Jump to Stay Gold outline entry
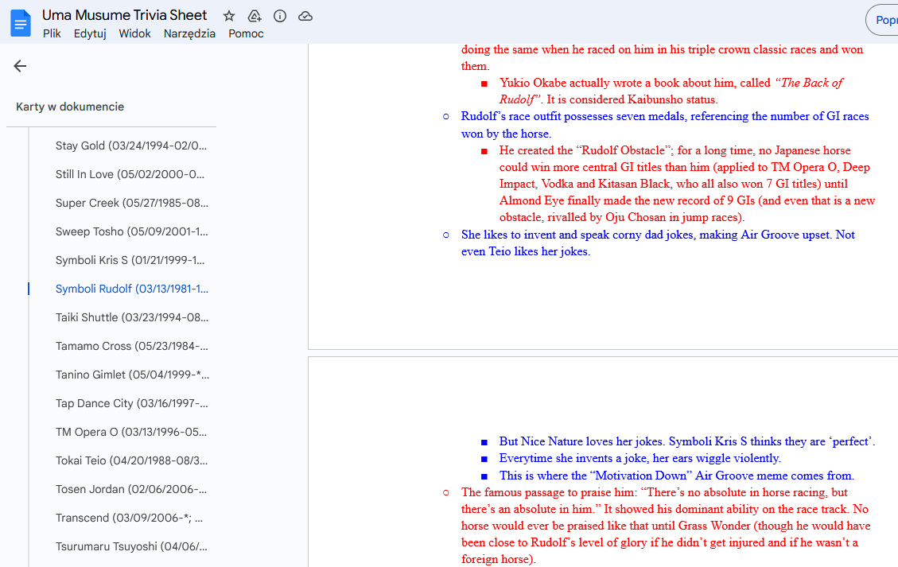Viewport: 898px width, 567px height. tap(131, 146)
